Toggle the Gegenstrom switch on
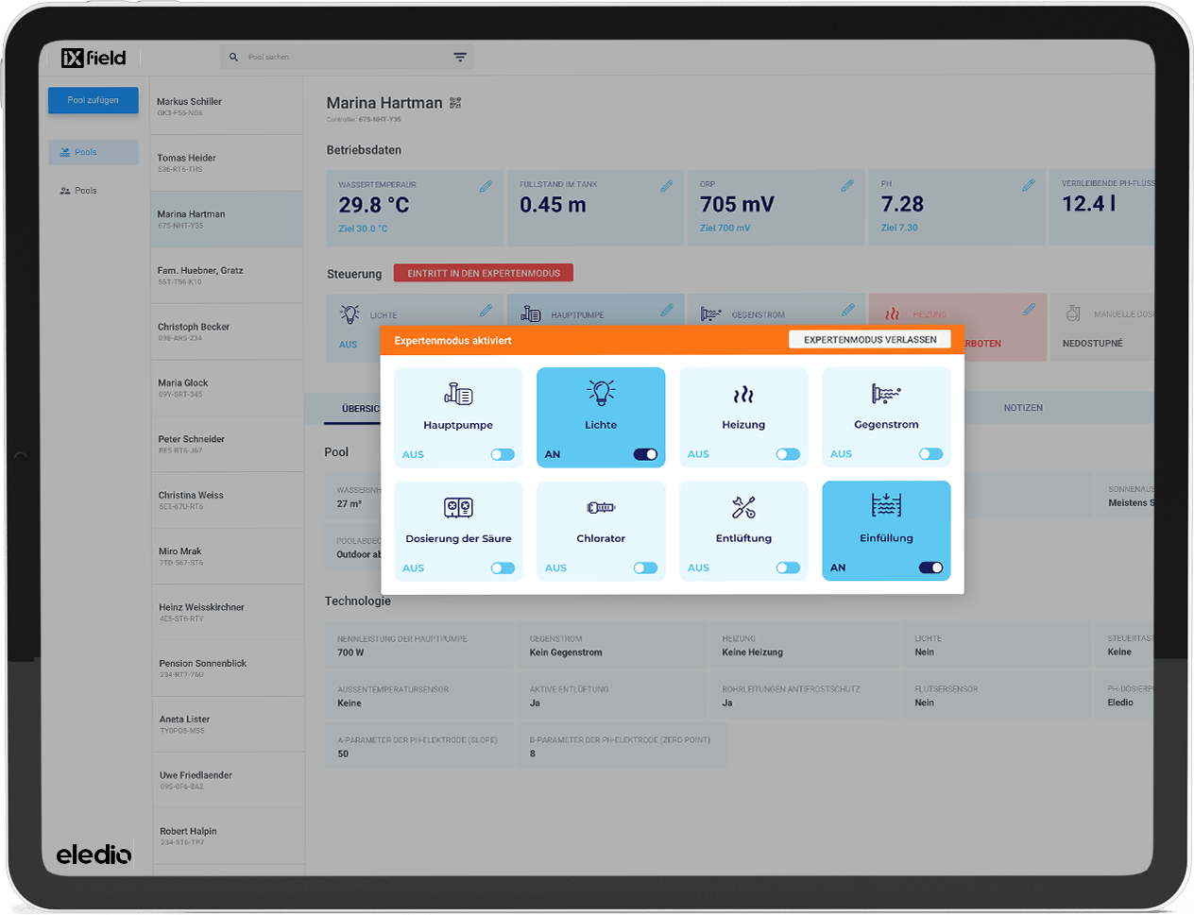Screen dimensions: 1194x915 pos(930,454)
